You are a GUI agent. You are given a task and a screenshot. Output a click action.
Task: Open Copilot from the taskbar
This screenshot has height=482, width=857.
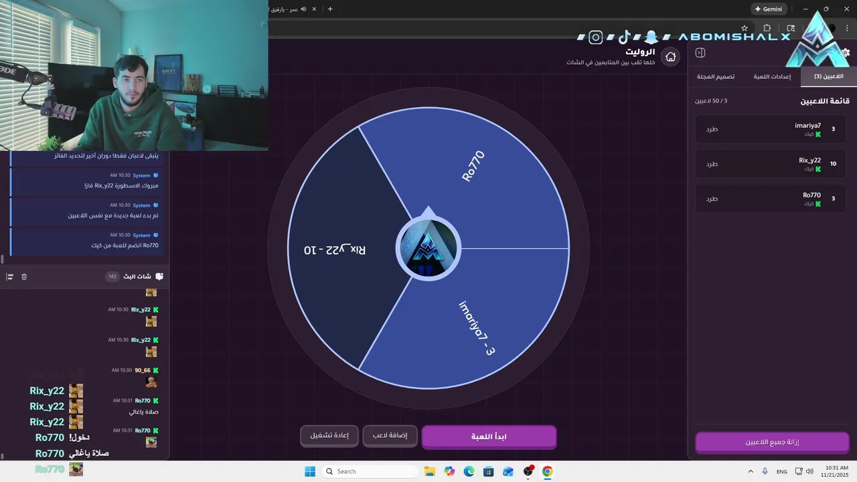pos(449,471)
